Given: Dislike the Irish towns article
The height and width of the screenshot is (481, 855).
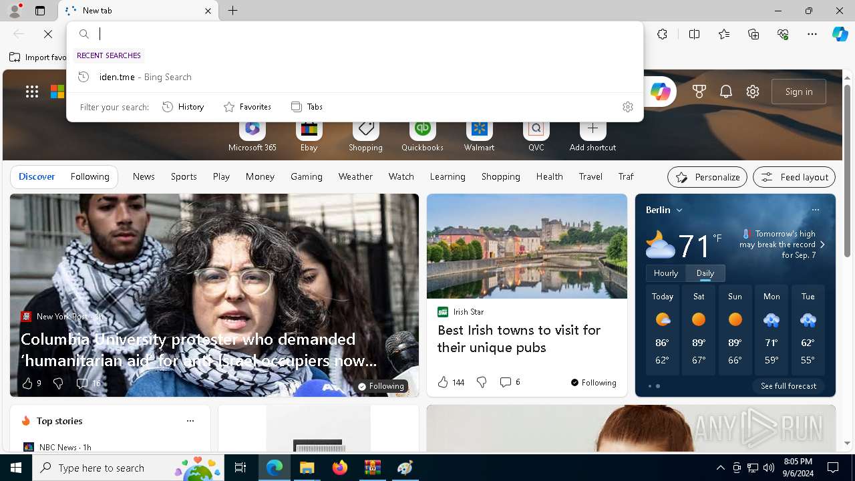Looking at the screenshot, I should [x=482, y=382].
